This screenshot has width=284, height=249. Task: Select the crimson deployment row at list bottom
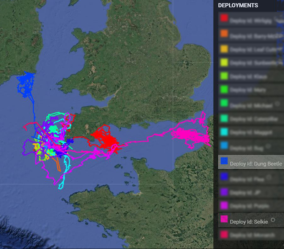[251, 235]
